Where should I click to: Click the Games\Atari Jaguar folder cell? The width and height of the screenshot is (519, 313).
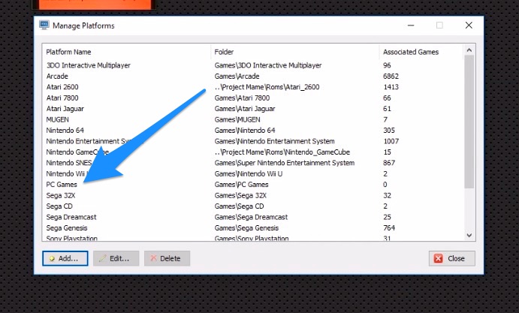pos(245,109)
